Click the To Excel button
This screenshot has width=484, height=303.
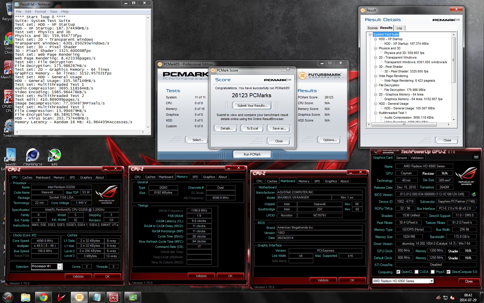[252, 128]
